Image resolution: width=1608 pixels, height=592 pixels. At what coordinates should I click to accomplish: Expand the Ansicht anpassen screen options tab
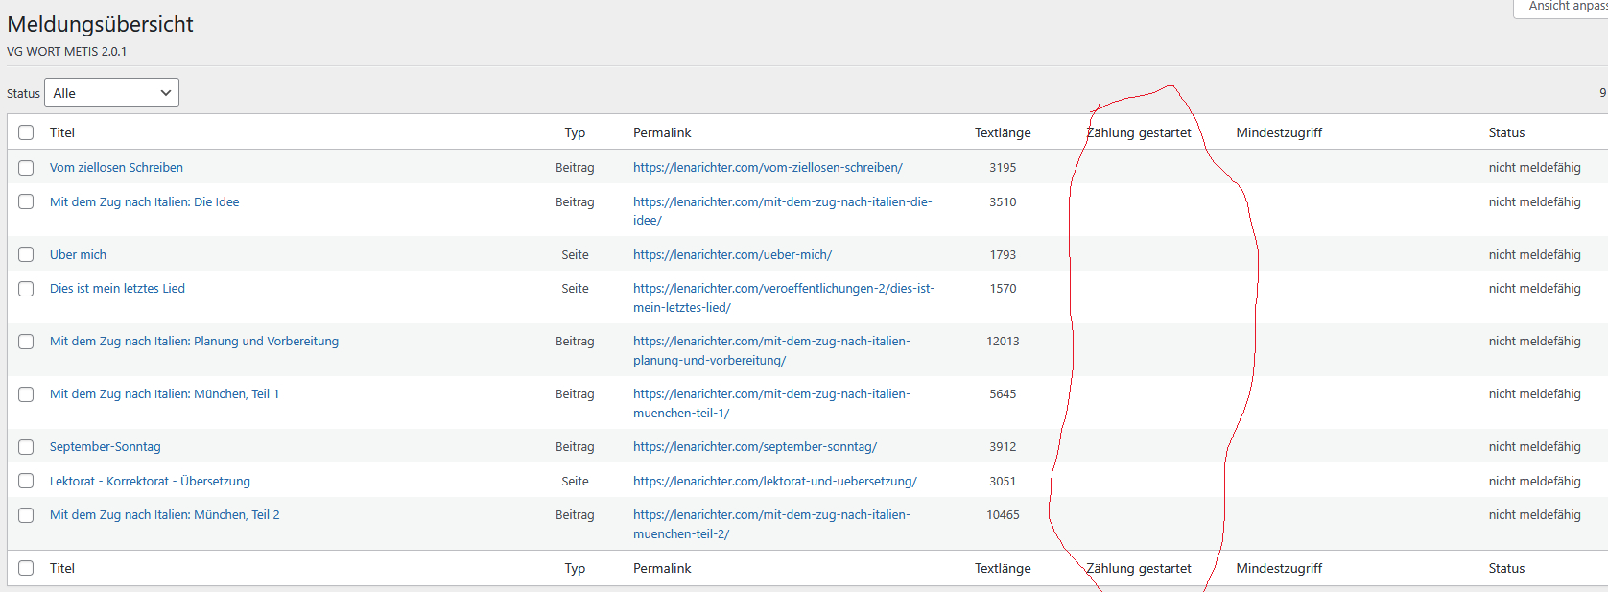(1564, 7)
